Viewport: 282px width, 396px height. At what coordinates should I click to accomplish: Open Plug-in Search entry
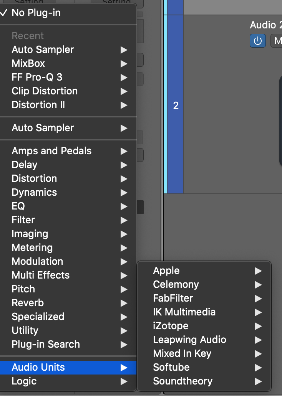(46, 344)
